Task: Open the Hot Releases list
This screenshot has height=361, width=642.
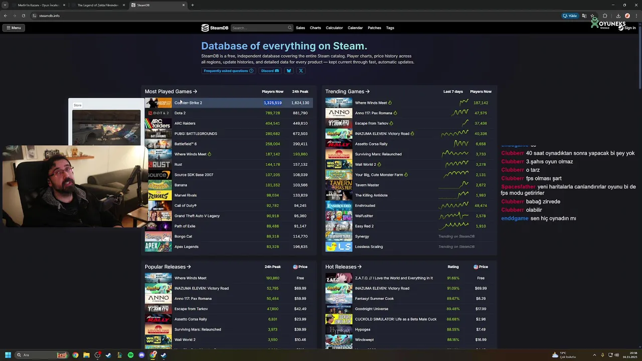Action: tap(343, 267)
